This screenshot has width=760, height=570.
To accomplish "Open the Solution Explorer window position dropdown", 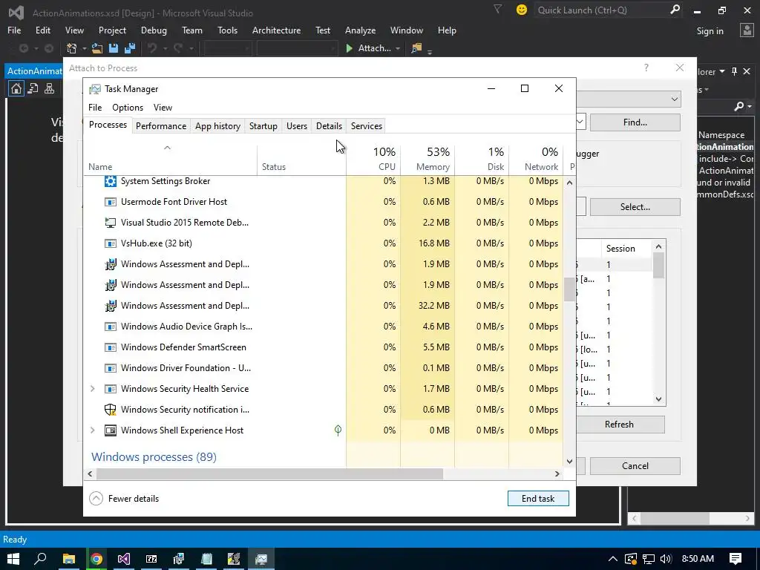I will click(x=722, y=71).
